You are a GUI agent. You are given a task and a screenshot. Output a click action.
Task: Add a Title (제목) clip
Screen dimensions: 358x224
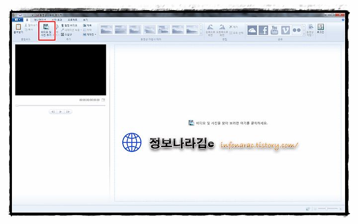[87, 25]
